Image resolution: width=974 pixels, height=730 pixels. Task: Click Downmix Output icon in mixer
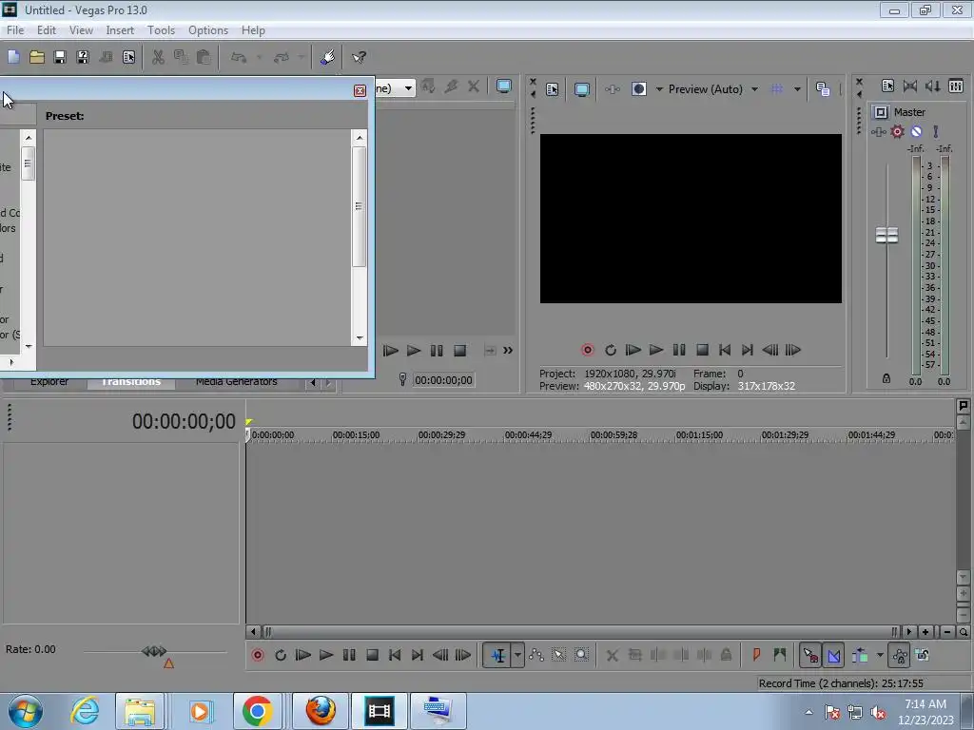[x=910, y=86]
